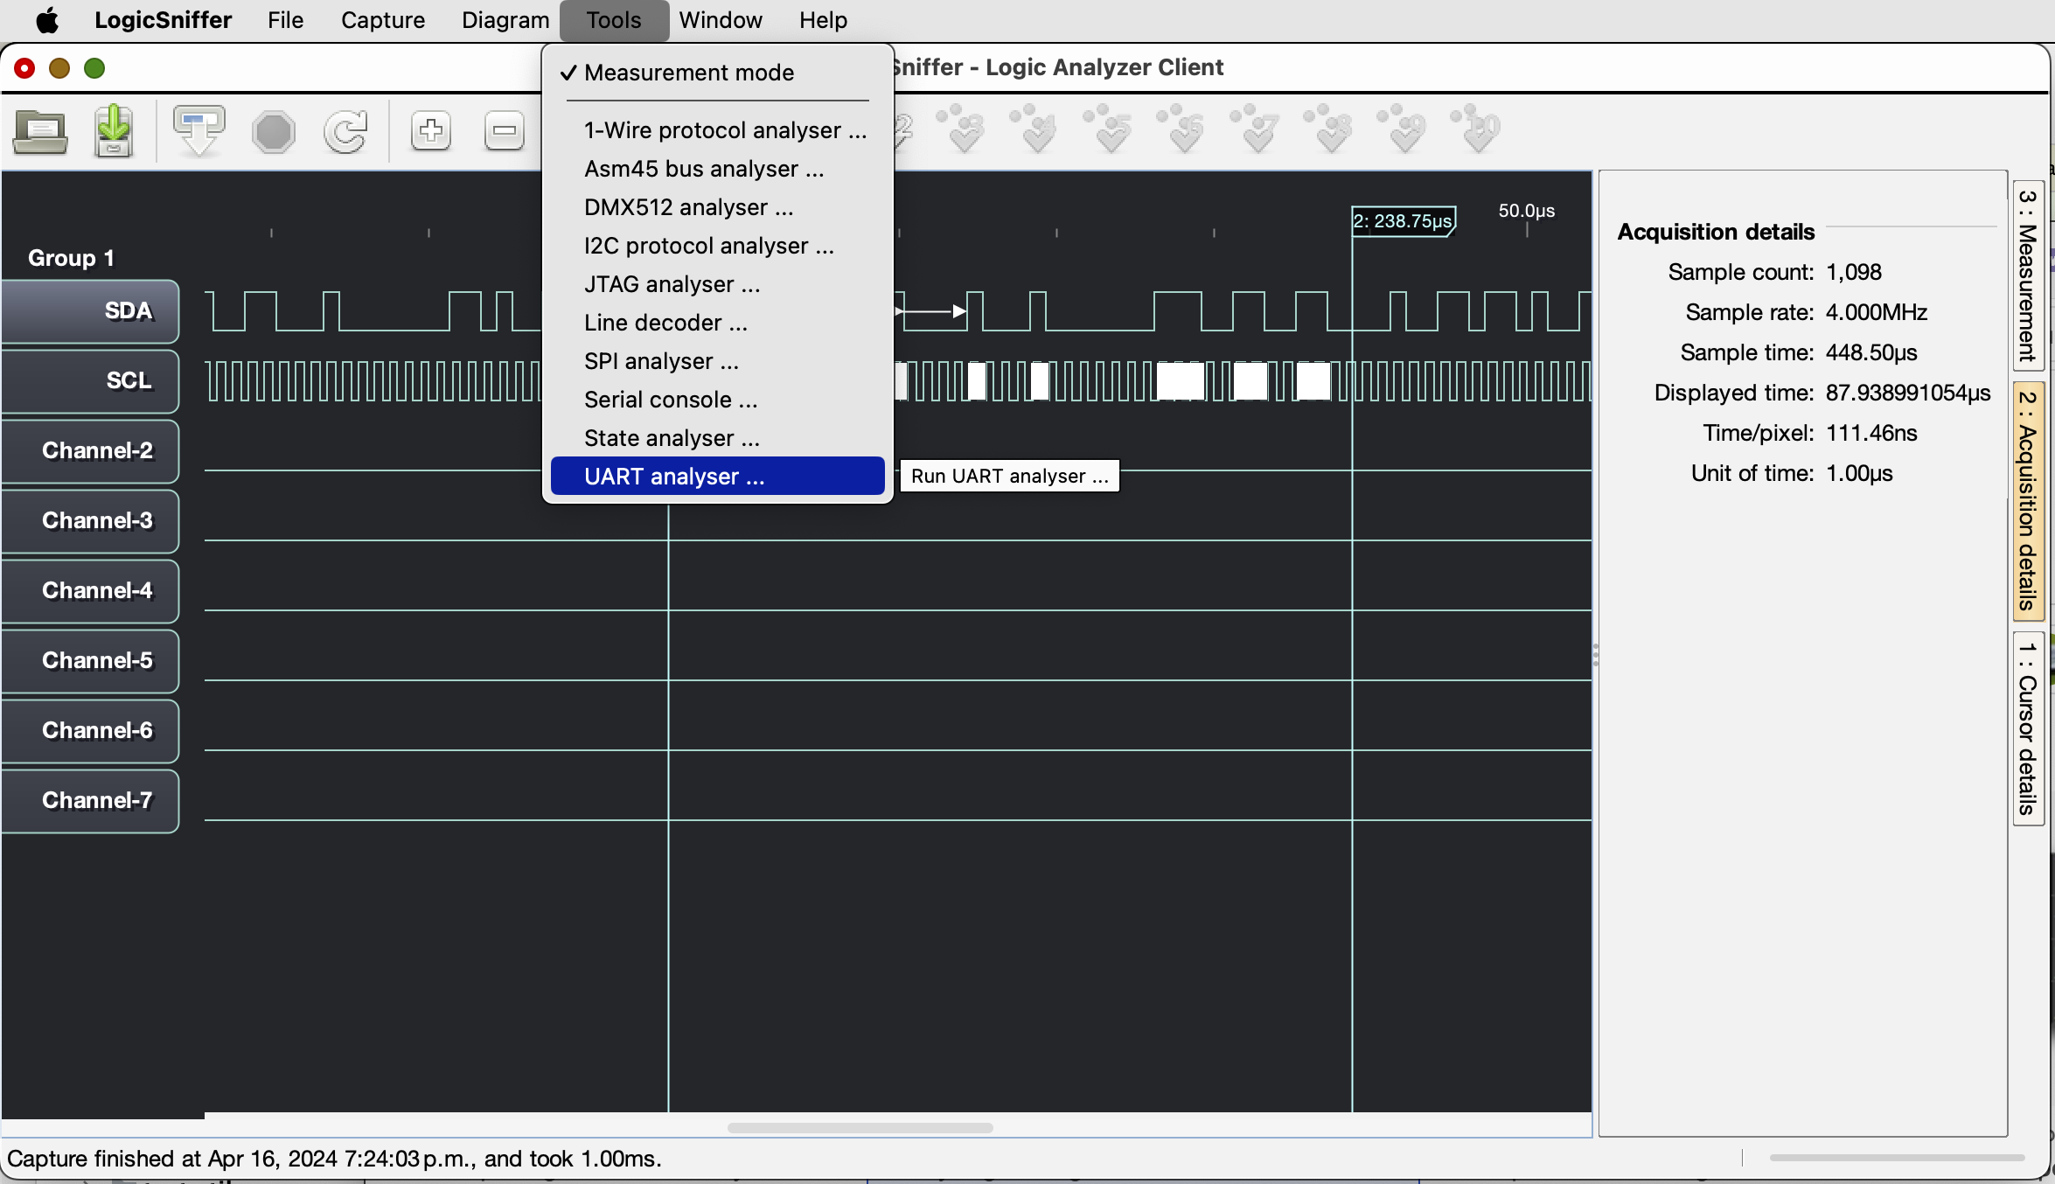Click the Unit of time value 1.00µs
The width and height of the screenshot is (2055, 1184).
click(x=1859, y=473)
